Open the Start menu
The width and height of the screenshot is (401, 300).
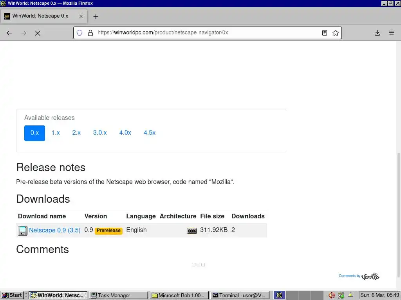(x=12, y=295)
